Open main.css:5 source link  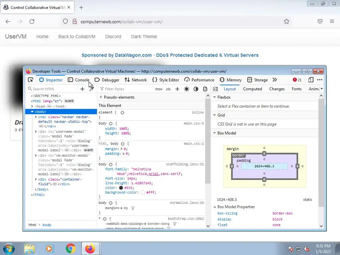click(194, 124)
